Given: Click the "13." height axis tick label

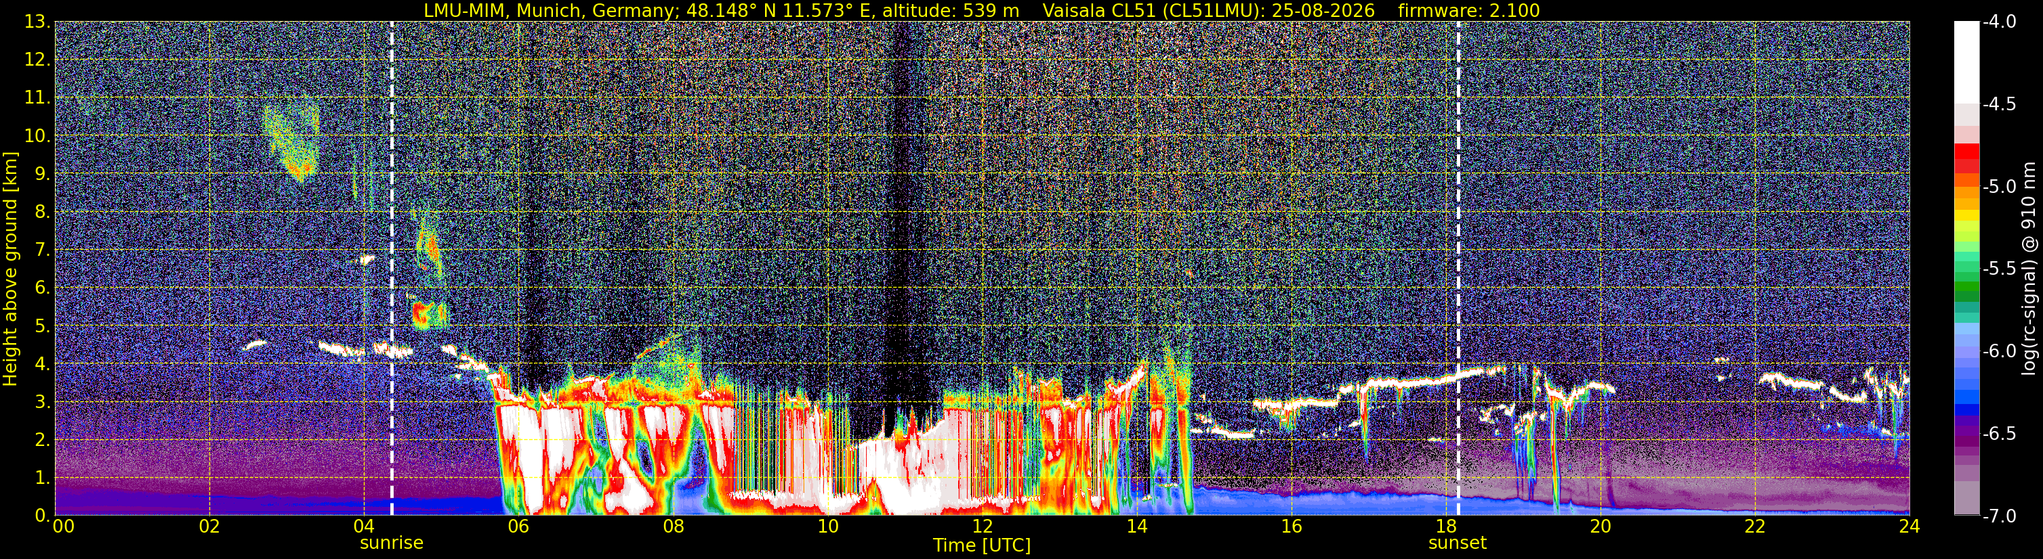Looking at the screenshot, I should [x=37, y=22].
